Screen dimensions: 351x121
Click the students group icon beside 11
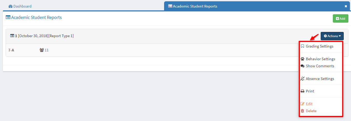[x=42, y=50]
